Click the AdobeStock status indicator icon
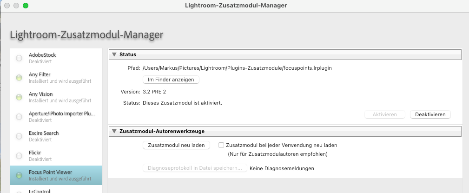469x193 pixels. click(19, 58)
